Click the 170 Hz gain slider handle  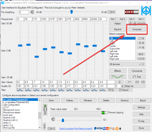37,57
